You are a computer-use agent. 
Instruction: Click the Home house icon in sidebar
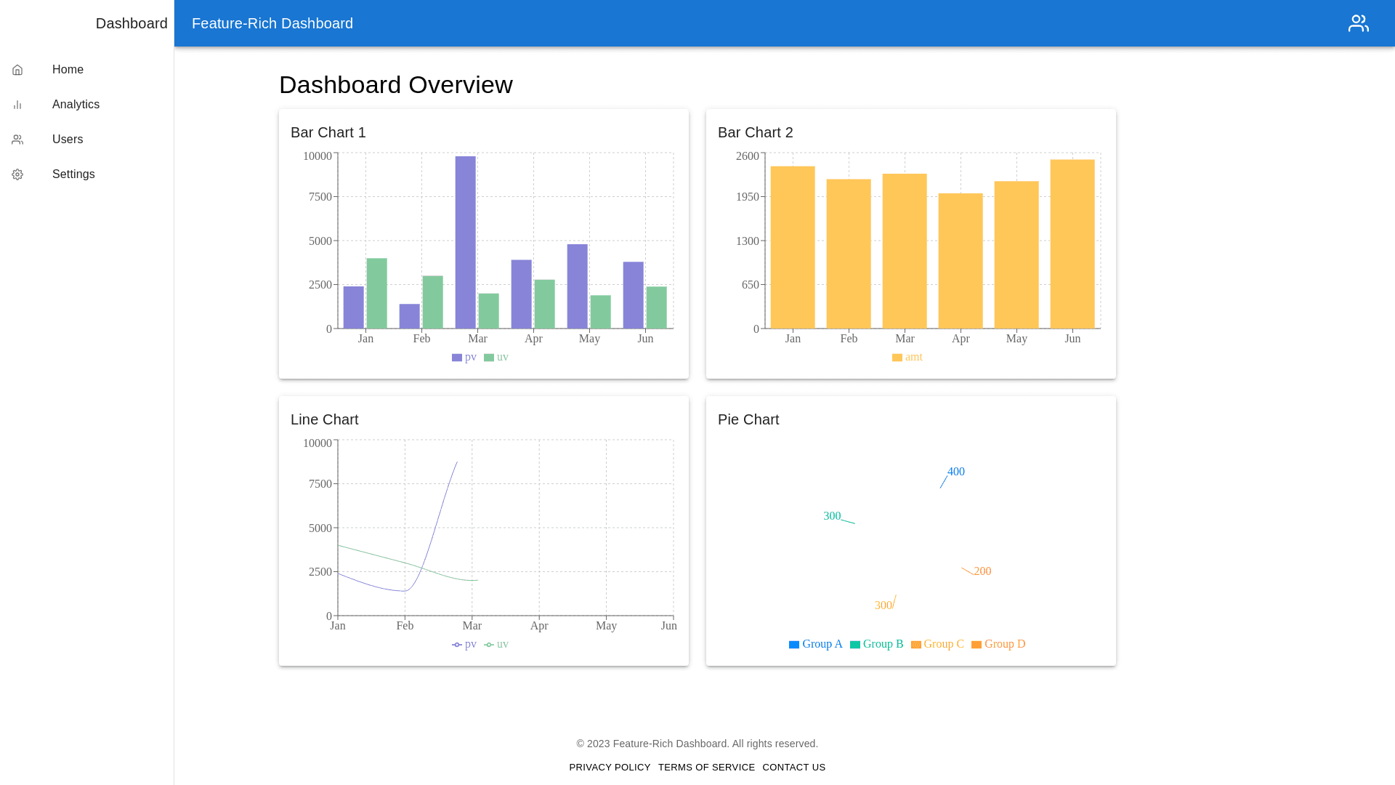click(17, 70)
